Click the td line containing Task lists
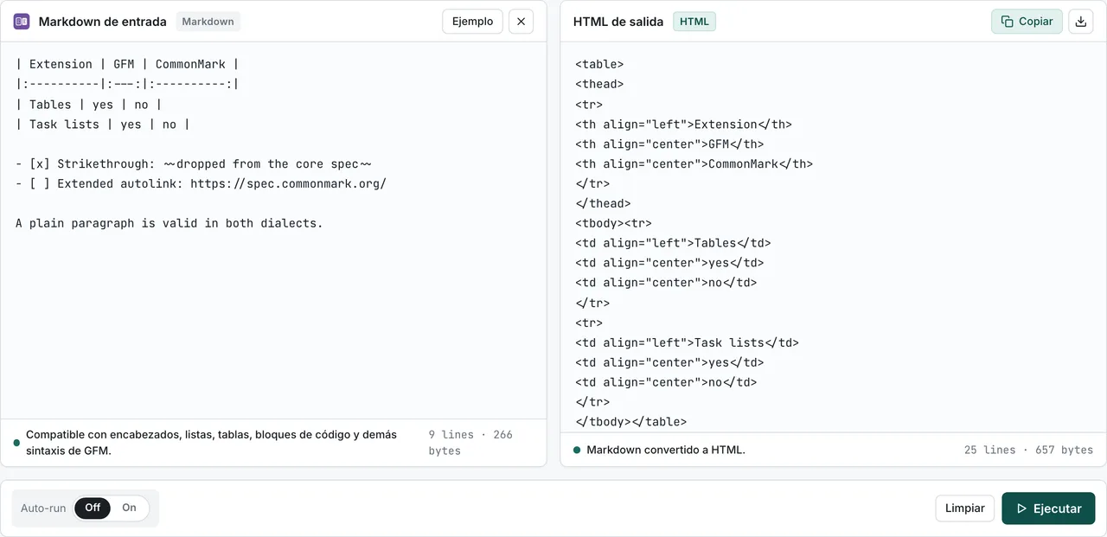 (x=687, y=342)
